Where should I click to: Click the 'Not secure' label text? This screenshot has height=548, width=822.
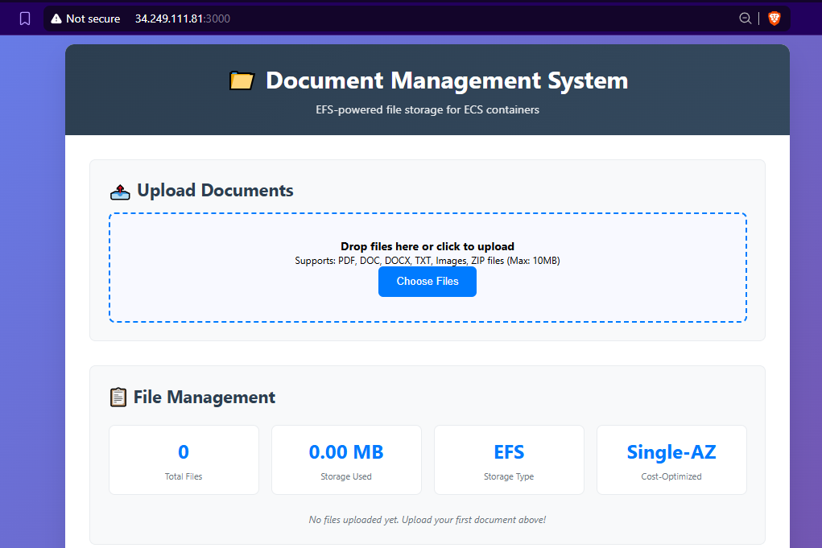(x=93, y=19)
